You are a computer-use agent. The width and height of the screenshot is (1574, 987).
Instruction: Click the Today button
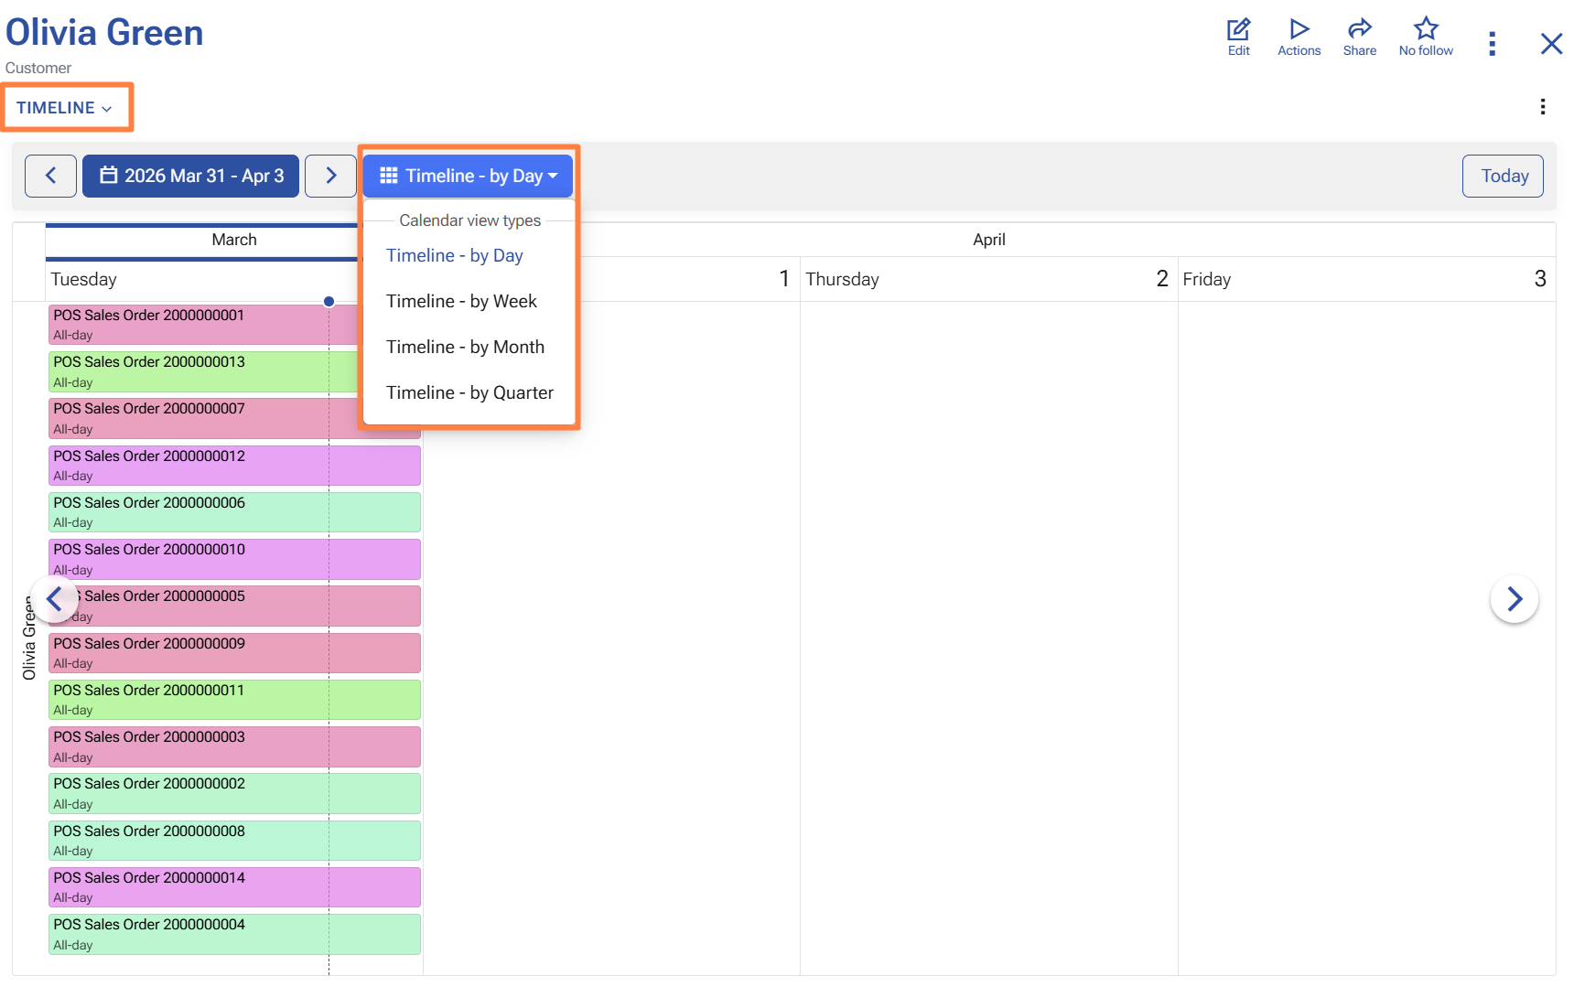[1502, 176]
